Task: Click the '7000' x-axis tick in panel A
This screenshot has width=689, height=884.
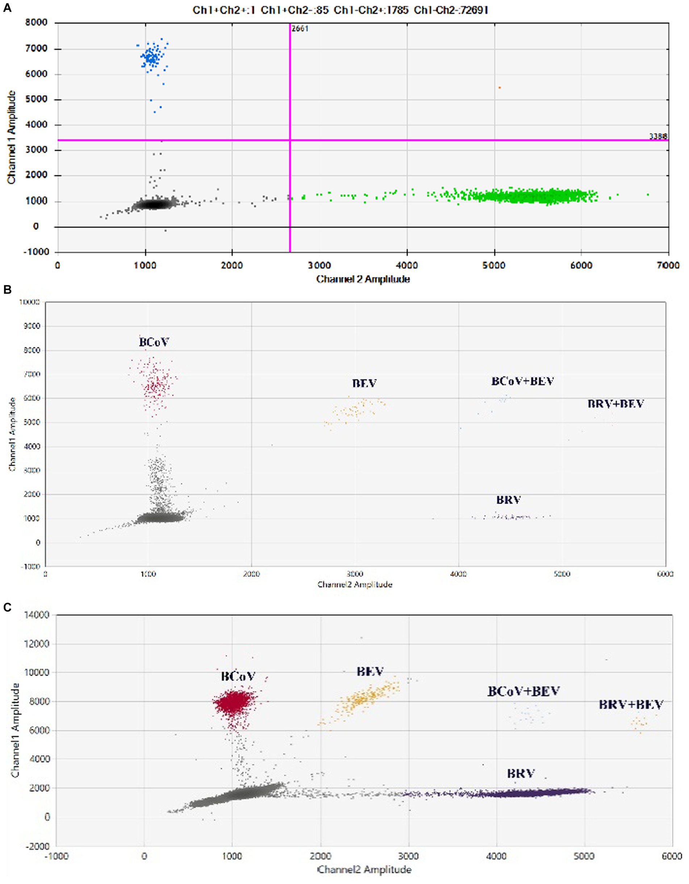Action: pyautogui.click(x=668, y=265)
